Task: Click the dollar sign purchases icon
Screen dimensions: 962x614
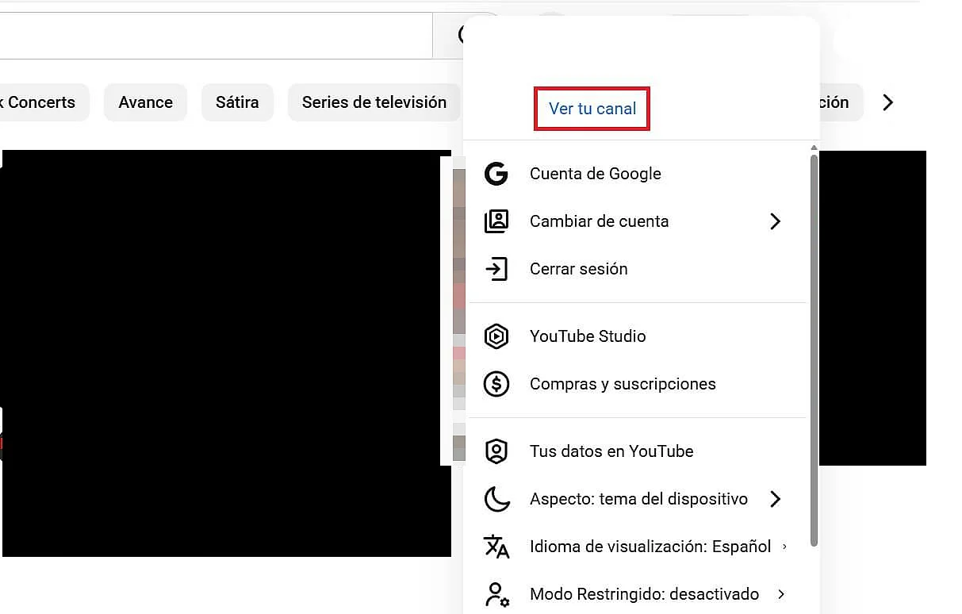Action: 496,384
